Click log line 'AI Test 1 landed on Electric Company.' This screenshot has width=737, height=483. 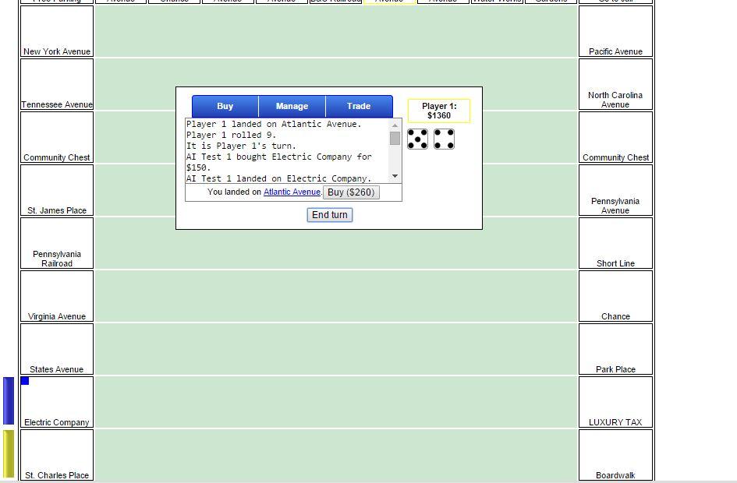[x=278, y=179]
